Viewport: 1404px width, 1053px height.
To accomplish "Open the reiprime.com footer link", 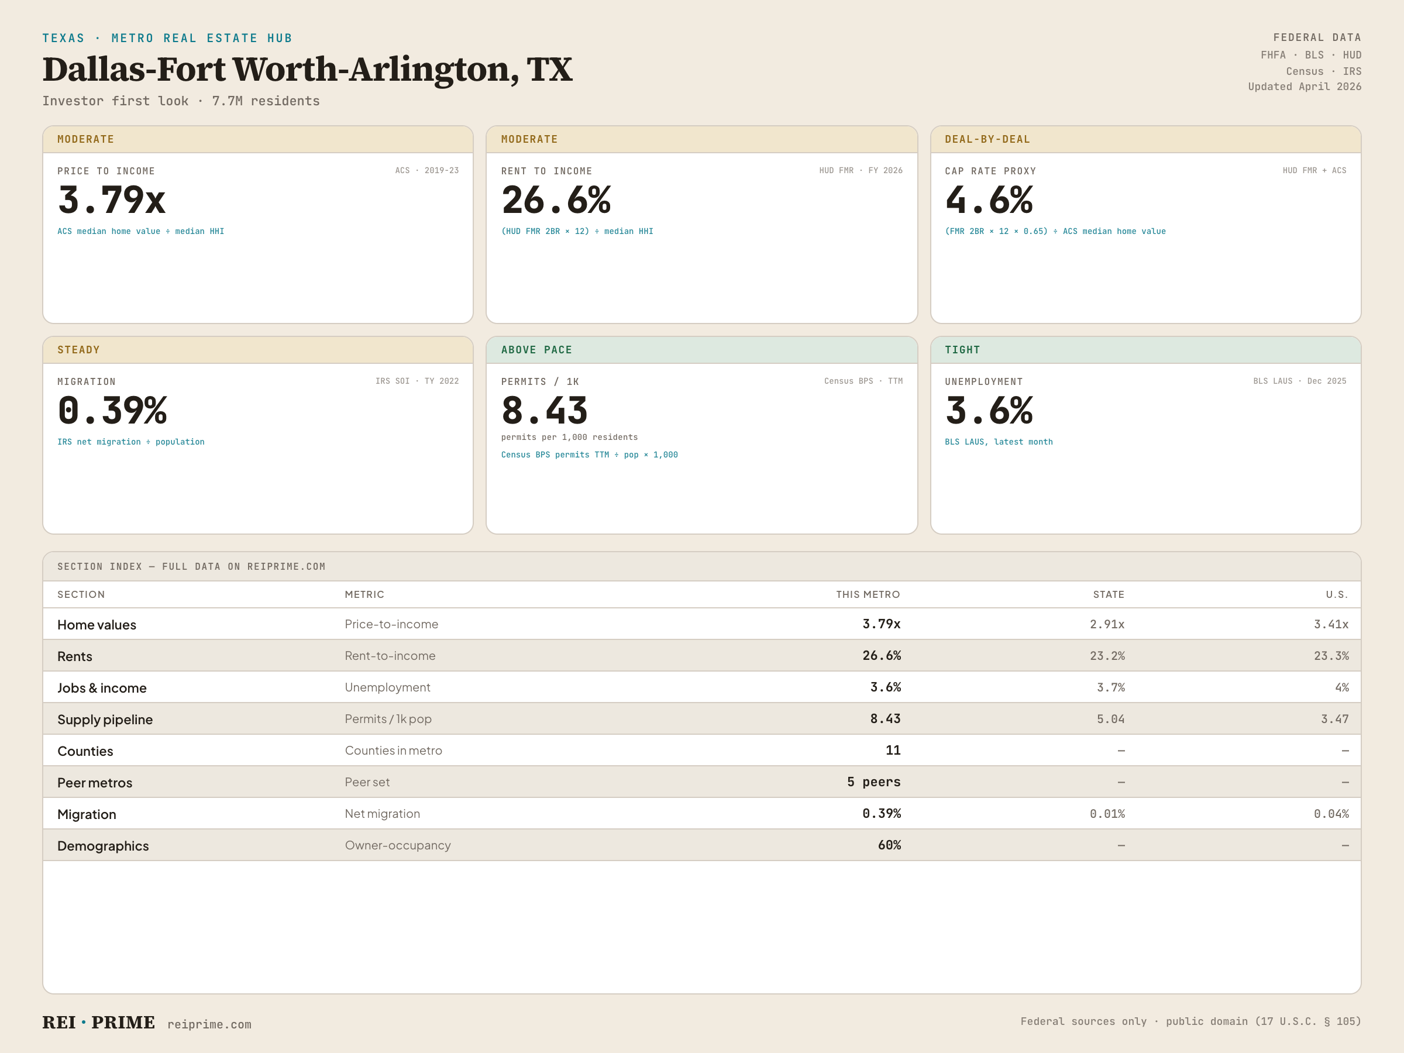I will [x=209, y=1024].
